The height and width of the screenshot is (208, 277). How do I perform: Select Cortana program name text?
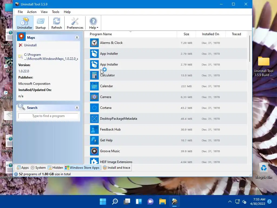click(106, 108)
